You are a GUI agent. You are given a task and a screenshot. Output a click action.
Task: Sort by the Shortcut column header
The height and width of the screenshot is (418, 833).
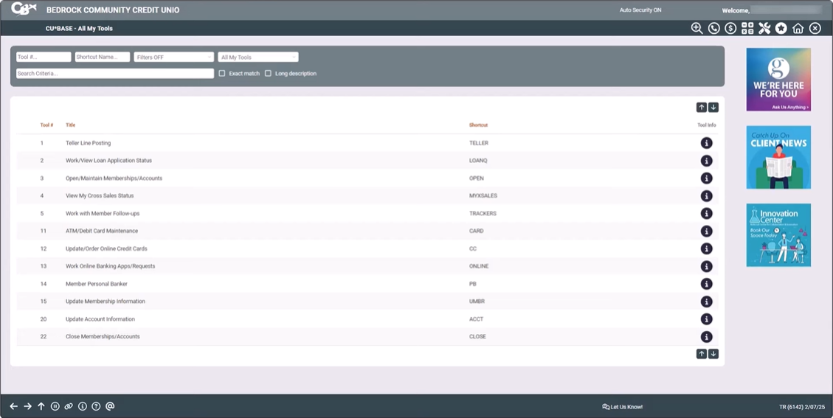click(478, 125)
